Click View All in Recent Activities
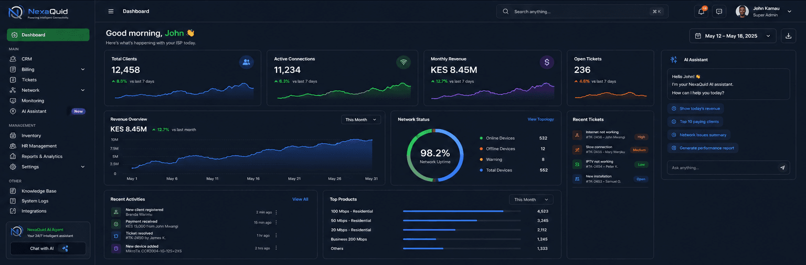The height and width of the screenshot is (265, 806). click(x=300, y=199)
